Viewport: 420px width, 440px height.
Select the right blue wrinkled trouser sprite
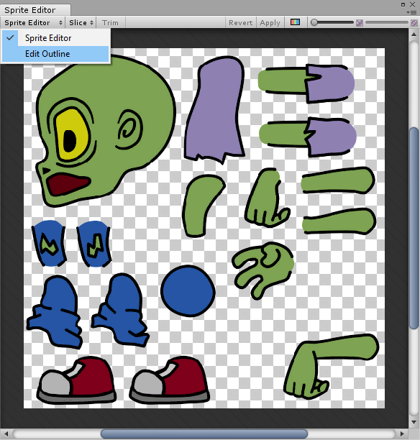pyautogui.click(x=120, y=310)
